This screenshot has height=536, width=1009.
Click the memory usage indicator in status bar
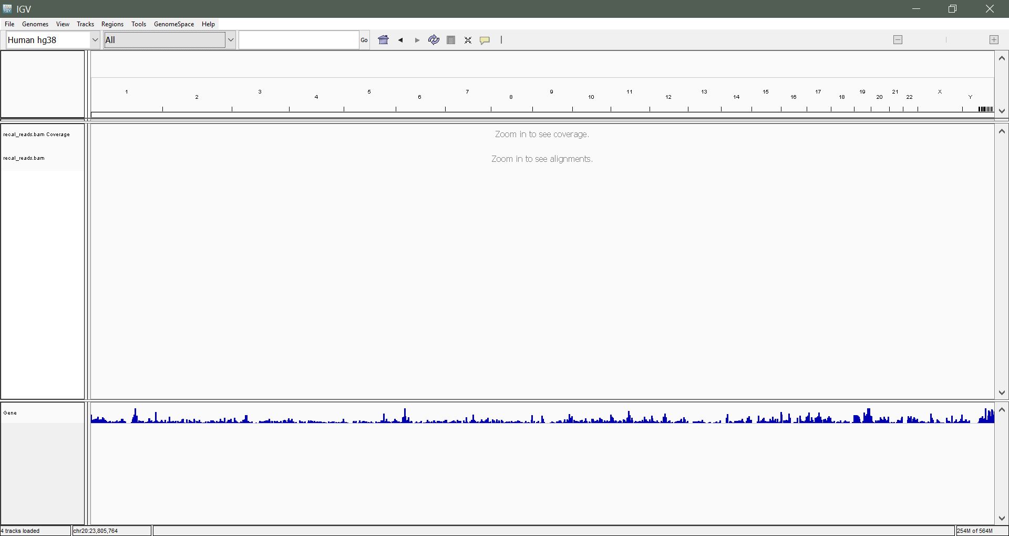tap(975, 531)
